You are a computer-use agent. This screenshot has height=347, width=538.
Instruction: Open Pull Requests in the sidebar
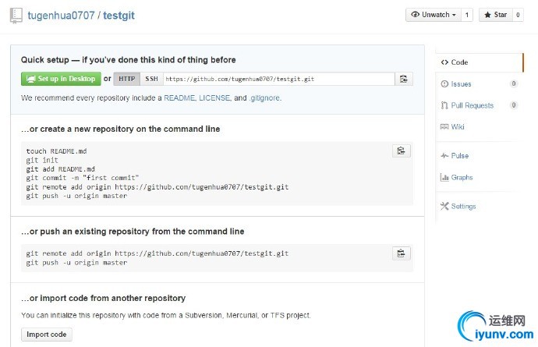point(472,105)
